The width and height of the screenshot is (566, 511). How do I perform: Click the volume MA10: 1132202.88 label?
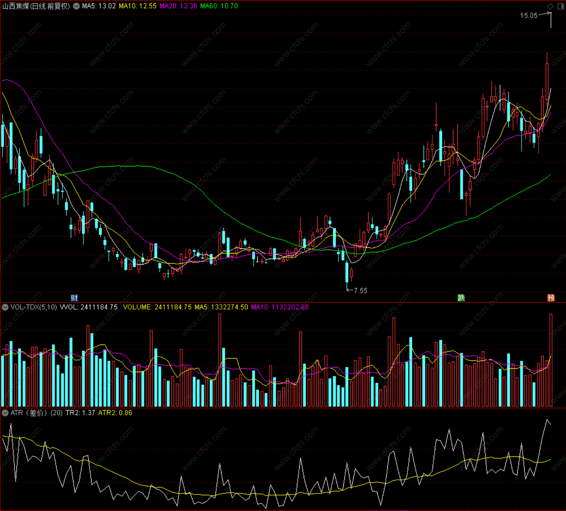280,307
